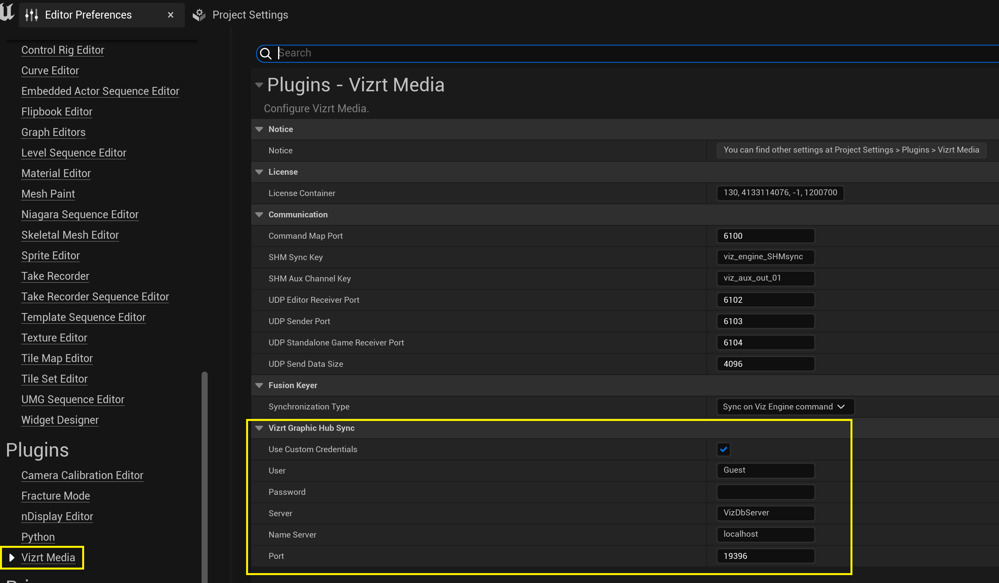Viewport: 999px width, 583px height.
Task: Open Take Recorder Sequence Editor settings
Action: pyautogui.click(x=95, y=297)
